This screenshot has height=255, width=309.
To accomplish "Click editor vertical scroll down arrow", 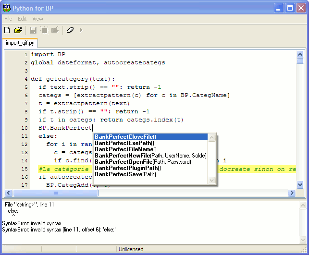I will point(300,184).
